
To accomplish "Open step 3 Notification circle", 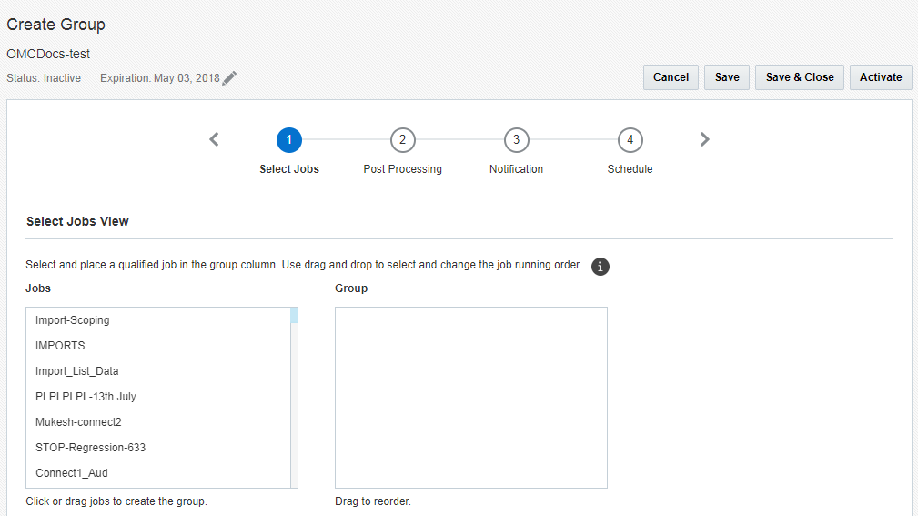I will [x=516, y=140].
